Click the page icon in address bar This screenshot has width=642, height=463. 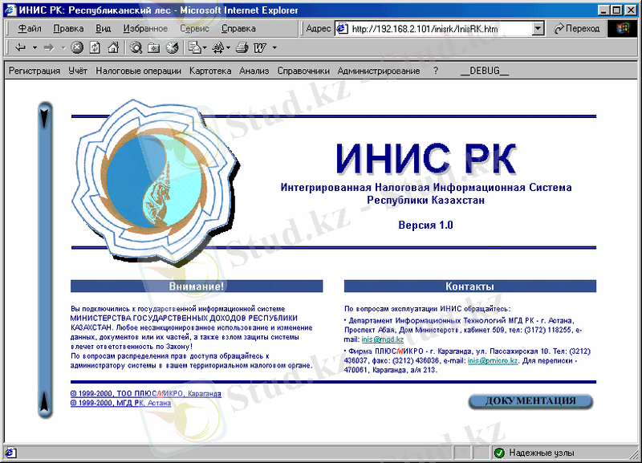343,29
